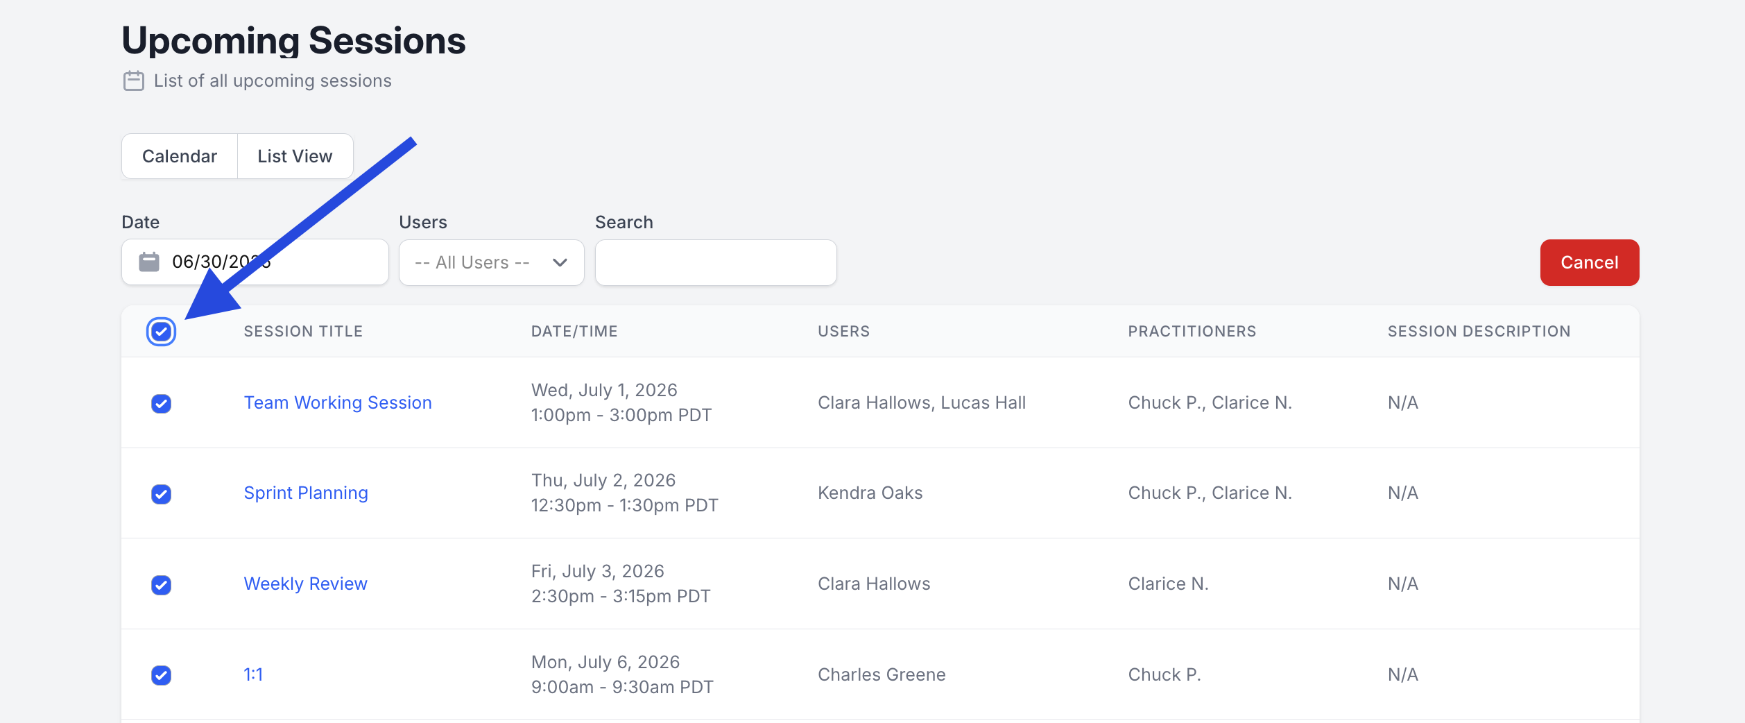Switch to the List View tab
Screen dimensions: 1745x723
pyautogui.click(x=295, y=156)
